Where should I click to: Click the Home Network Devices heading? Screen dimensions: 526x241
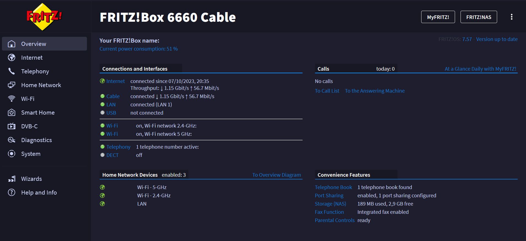click(x=130, y=175)
